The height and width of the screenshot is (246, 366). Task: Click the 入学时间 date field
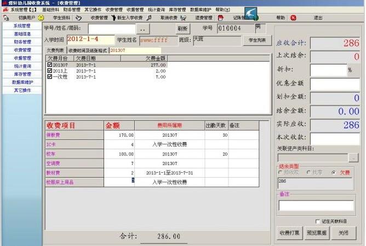[x=90, y=39]
